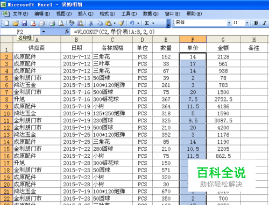
Task: Select unit price cell 10.5
Action: click(x=193, y=149)
